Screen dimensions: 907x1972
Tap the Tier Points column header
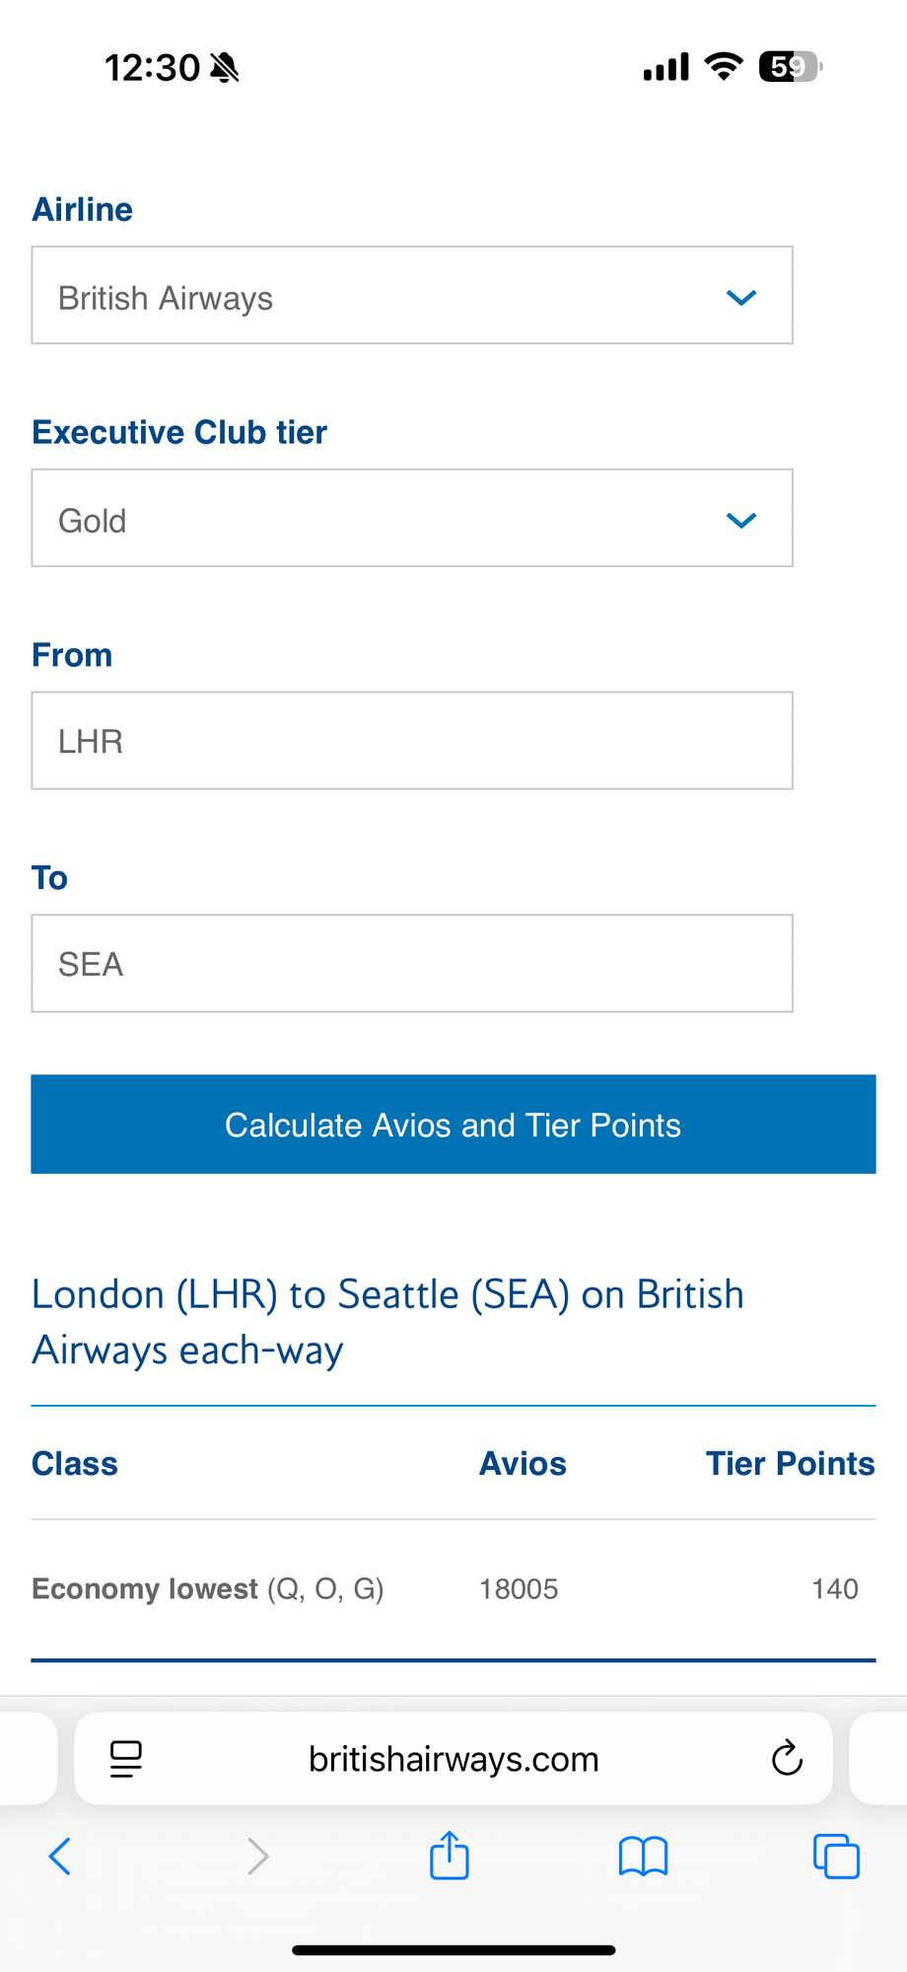790,1463
